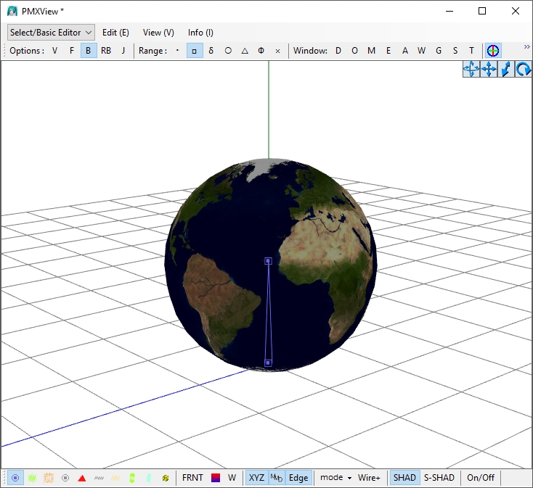Open the View (V) menu

pyautogui.click(x=158, y=33)
